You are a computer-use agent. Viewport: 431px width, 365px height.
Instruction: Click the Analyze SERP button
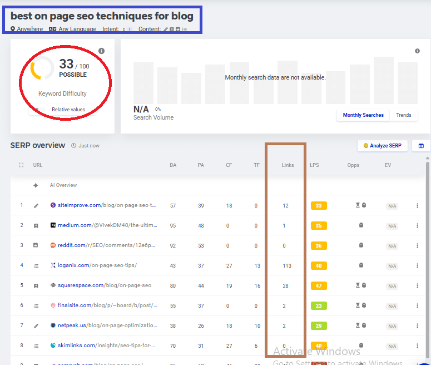[382, 146]
